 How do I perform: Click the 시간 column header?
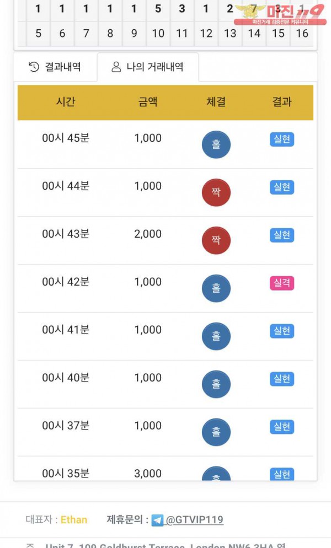tap(66, 102)
